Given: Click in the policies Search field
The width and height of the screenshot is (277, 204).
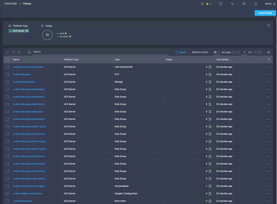Looking at the screenshot, I should click(101, 52).
